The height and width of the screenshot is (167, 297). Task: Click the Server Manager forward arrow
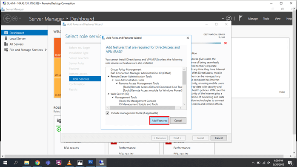(14, 19)
